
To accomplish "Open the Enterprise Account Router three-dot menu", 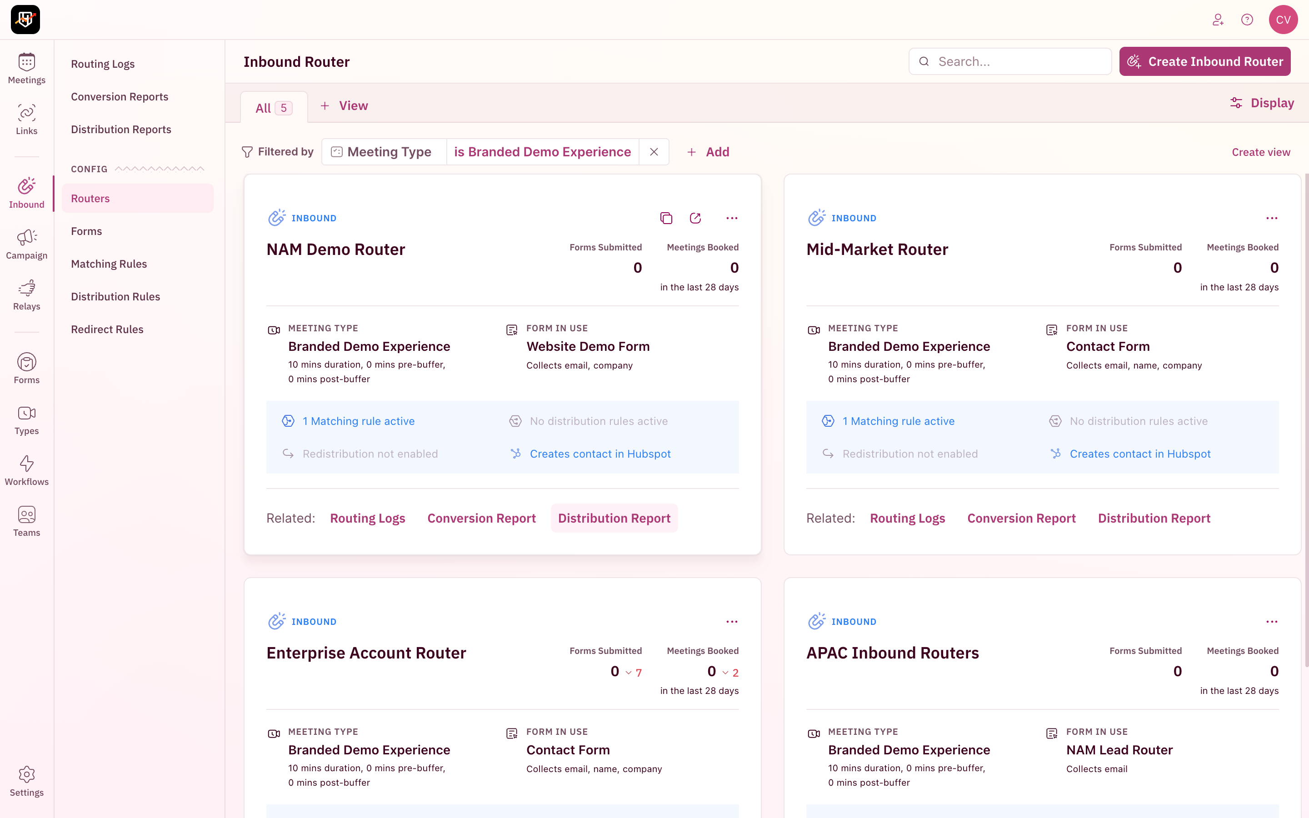I will tap(731, 622).
